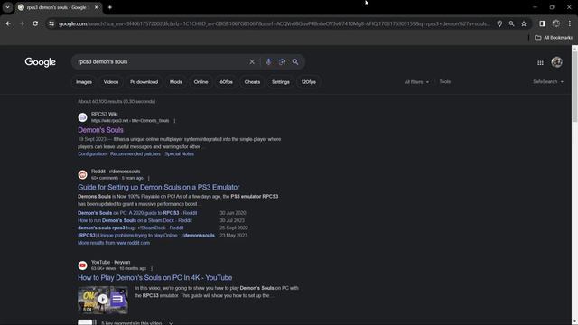Open the Google apps grid
578x325 pixels.
540,62
